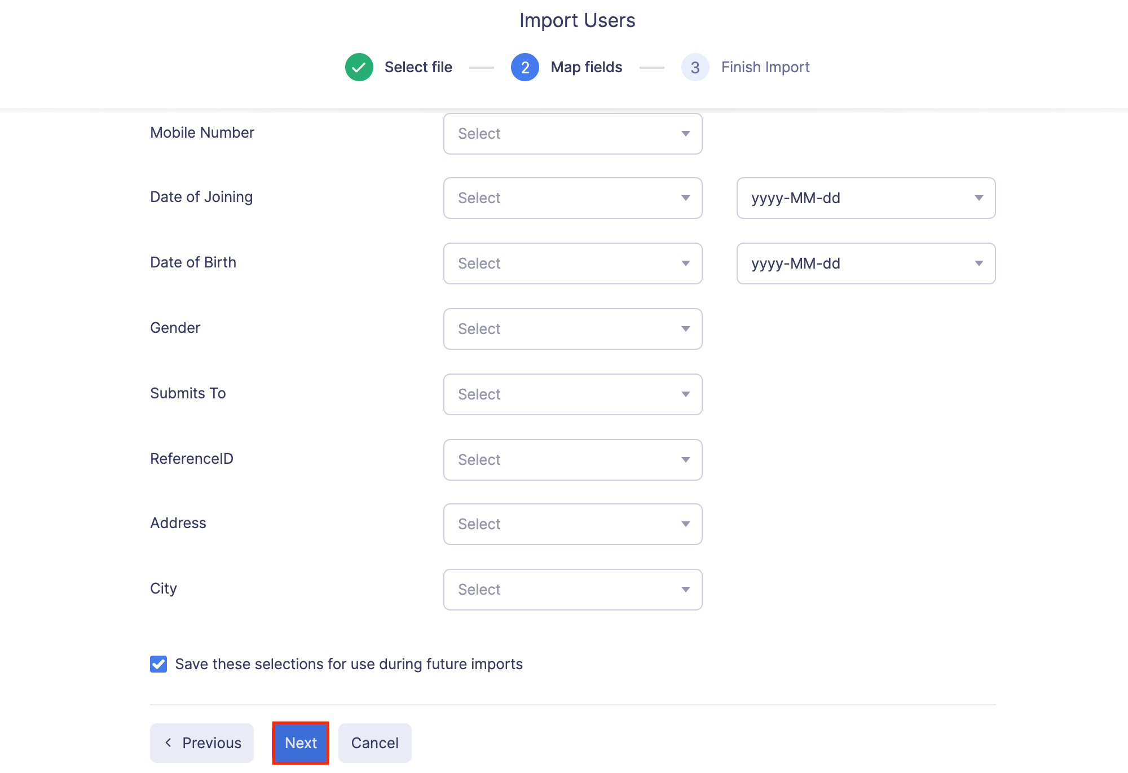Go back with the Previous button
Viewport: 1128px width, 773px height.
tap(202, 743)
